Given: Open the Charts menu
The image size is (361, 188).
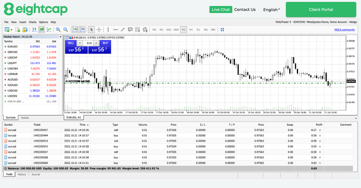Looking at the screenshot, I should click(32, 22).
